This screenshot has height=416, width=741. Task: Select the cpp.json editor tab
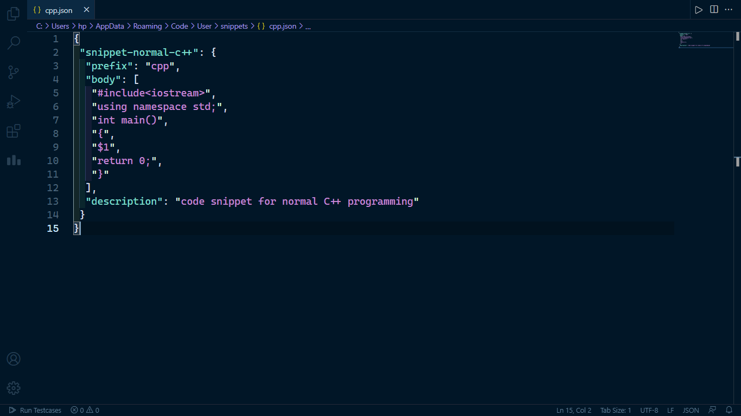[61, 10]
